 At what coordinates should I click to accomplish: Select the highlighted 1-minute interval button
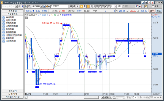(x=88, y=6)
